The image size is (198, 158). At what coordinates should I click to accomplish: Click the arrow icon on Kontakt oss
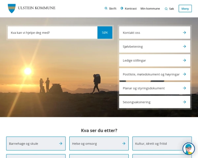(184, 33)
